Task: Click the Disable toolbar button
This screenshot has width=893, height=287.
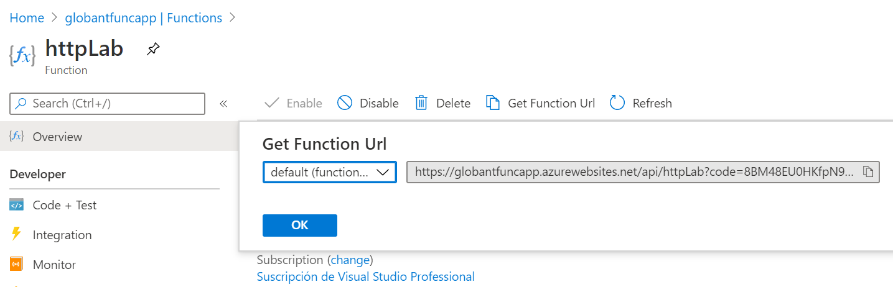Action: pyautogui.click(x=368, y=103)
